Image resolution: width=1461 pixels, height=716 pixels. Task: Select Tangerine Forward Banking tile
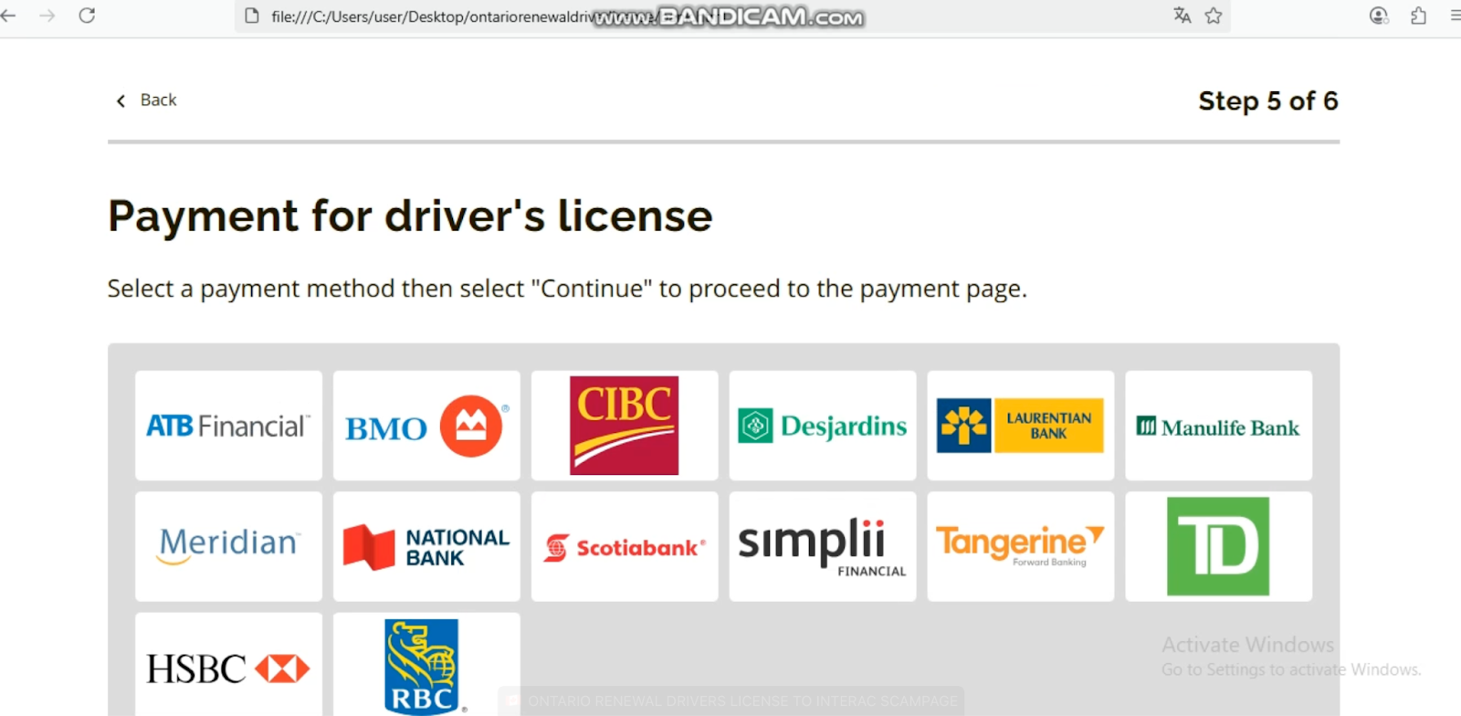tap(1021, 546)
